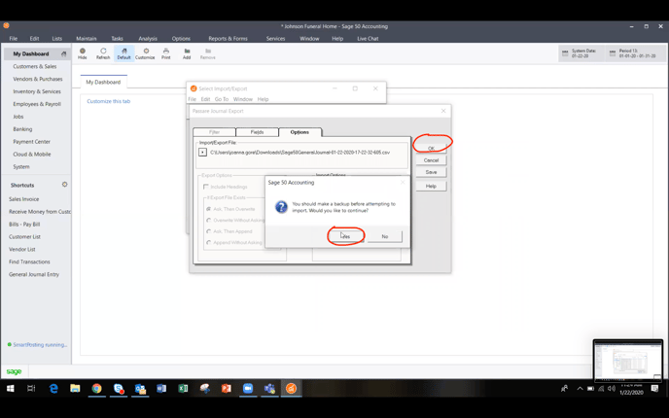Open Microsoft Teams from the taskbar
This screenshot has height=418, width=669.
(269, 389)
